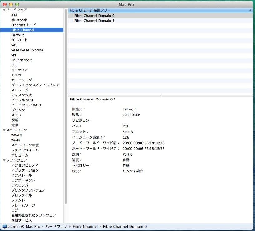Select Fibre Channel Domain 1 in the device tree
The height and width of the screenshot is (231, 255).
(94, 21)
